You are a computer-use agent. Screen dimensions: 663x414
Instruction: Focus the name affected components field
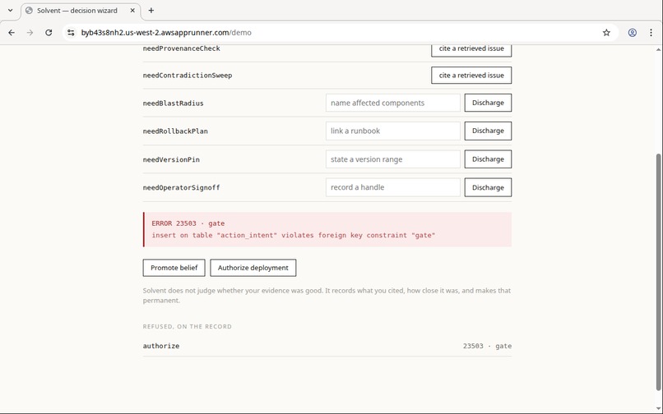tap(393, 103)
